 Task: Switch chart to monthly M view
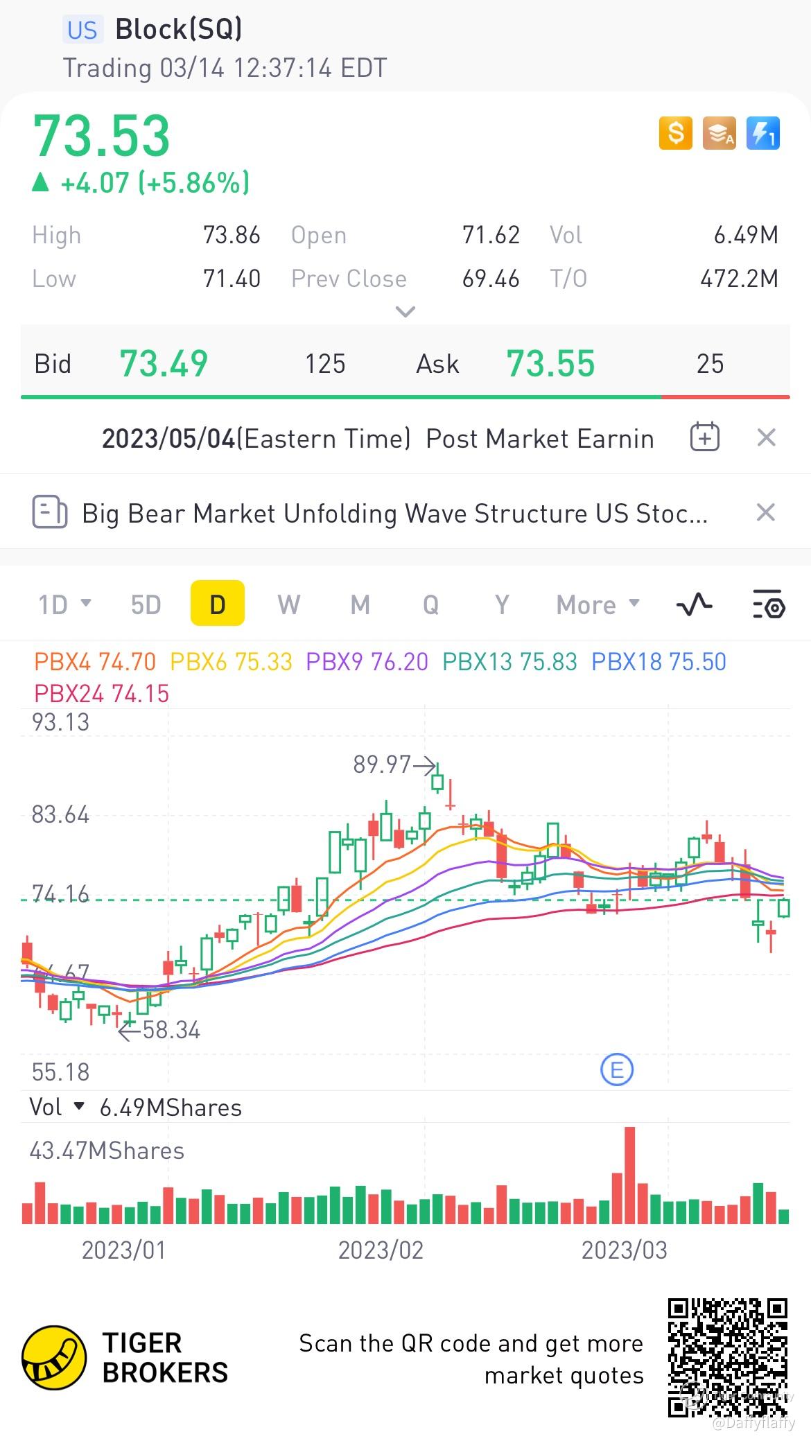tap(360, 604)
